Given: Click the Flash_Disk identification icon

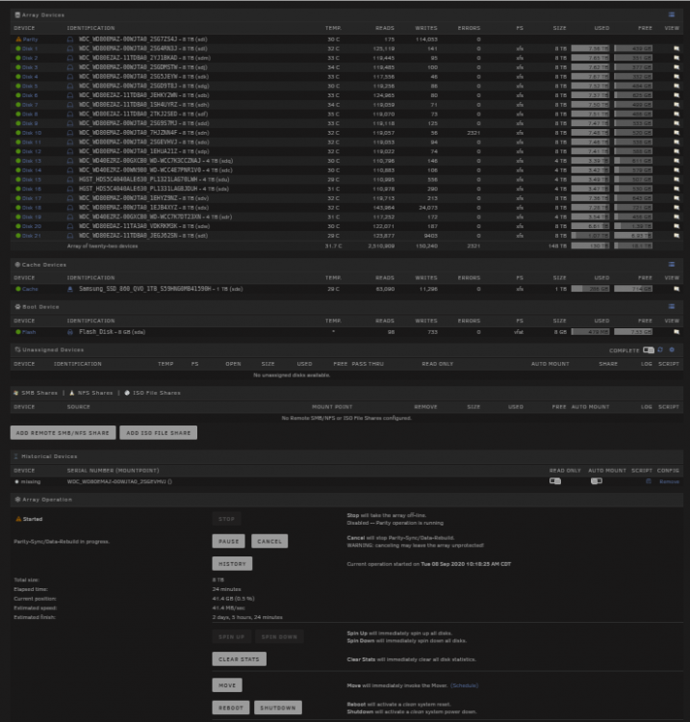Looking at the screenshot, I should [70, 332].
